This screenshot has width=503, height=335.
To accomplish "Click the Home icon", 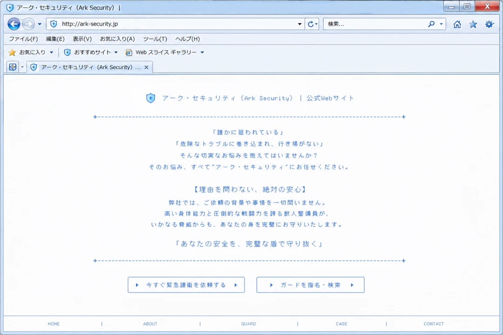I will [x=457, y=24].
